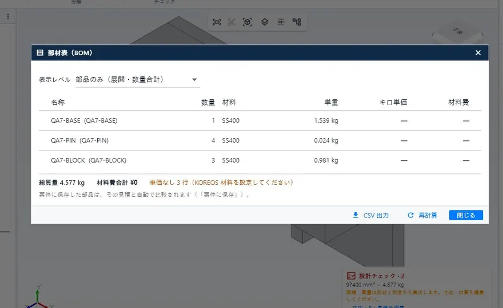Close the 部材表 (BOM) dialog with X
Screen dimensions: 503x308
pyautogui.click(x=478, y=53)
